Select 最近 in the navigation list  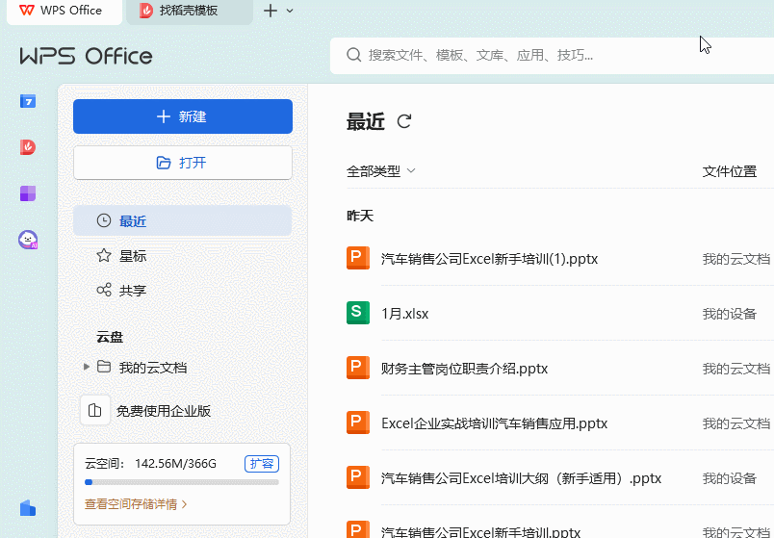pyautogui.click(x=183, y=220)
